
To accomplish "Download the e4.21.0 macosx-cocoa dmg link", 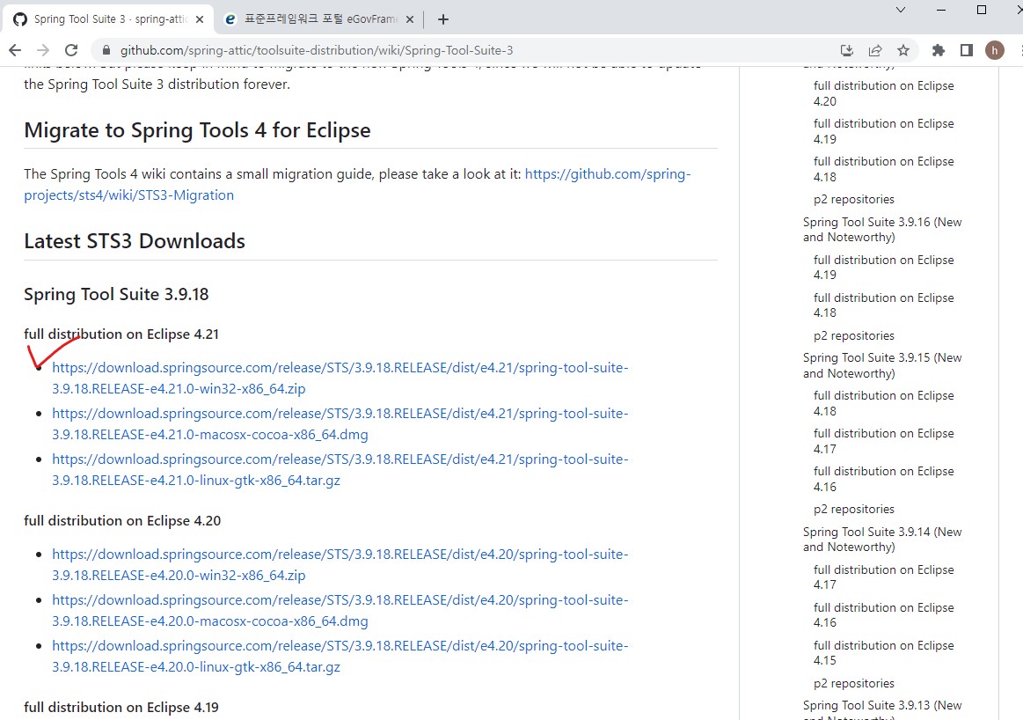I will coord(340,423).
